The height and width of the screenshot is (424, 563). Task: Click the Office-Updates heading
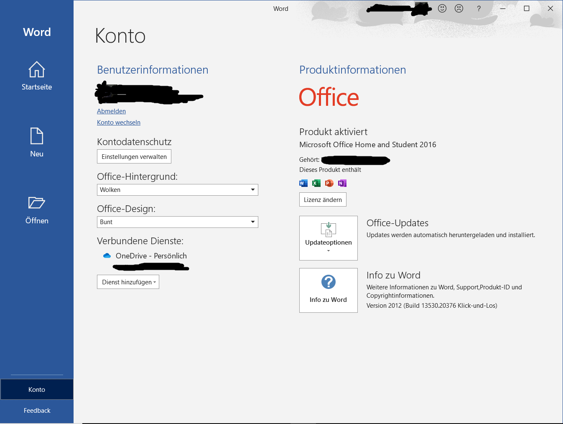tap(397, 223)
